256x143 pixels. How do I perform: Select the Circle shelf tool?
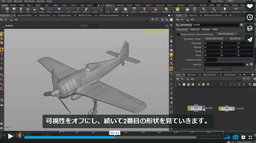tap(95, 10)
